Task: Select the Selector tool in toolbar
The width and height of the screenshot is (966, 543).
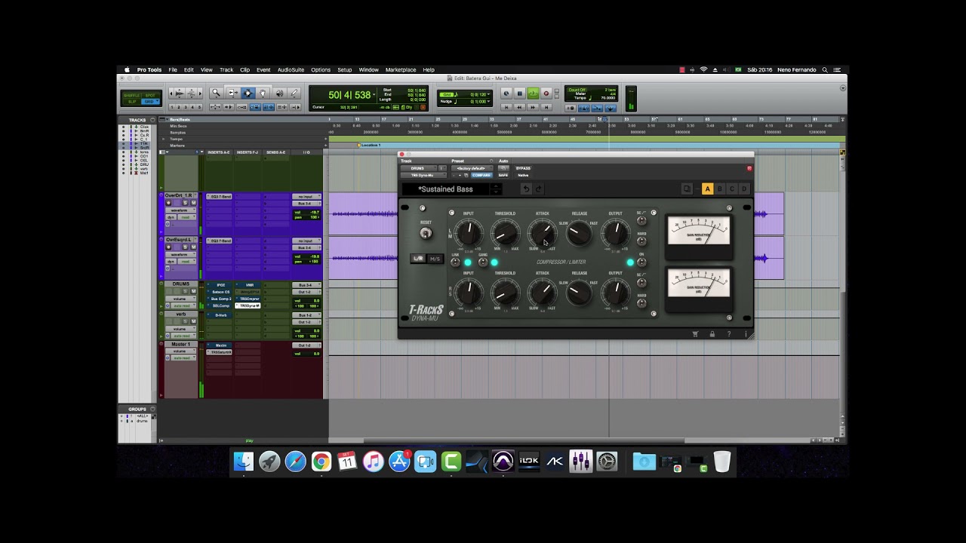Action: click(248, 94)
